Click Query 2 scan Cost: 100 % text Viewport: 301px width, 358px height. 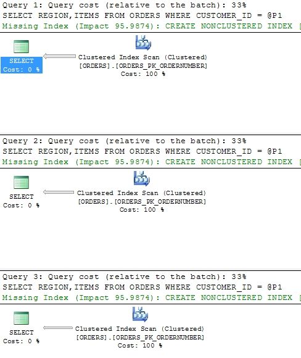pos(142,210)
